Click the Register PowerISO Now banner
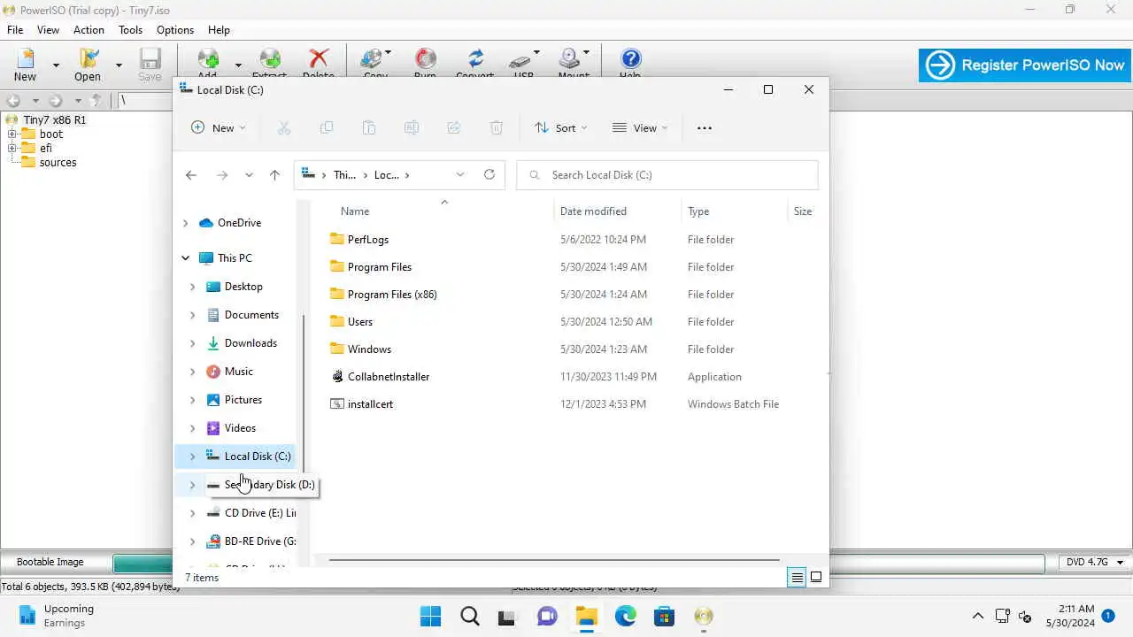 pos(1025,65)
